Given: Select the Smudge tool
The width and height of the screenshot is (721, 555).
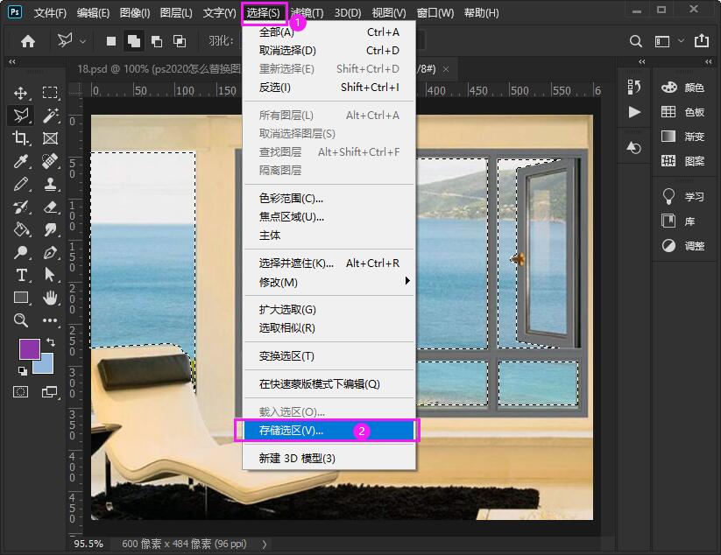Looking at the screenshot, I should tap(50, 228).
